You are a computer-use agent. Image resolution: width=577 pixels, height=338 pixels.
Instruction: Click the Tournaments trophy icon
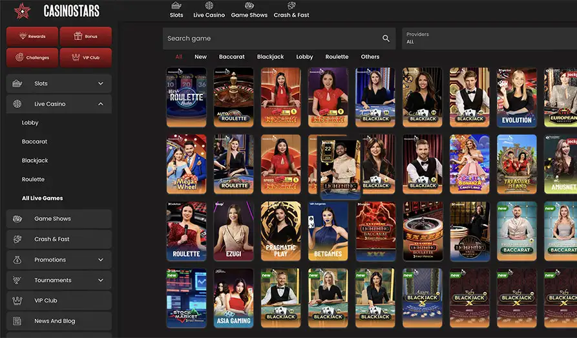point(17,280)
